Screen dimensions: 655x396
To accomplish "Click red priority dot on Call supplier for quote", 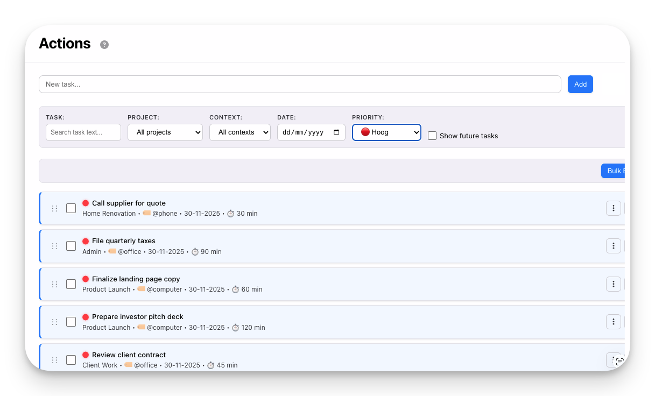I will [86, 203].
